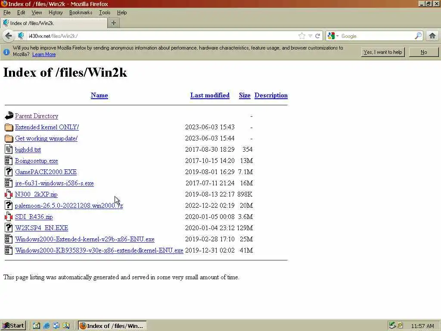Click the search magnifier icon
Viewport: 441px width, 331px height.
click(x=418, y=36)
